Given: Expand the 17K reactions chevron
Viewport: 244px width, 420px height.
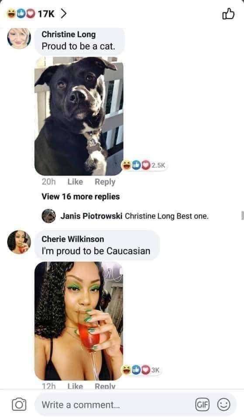Looking at the screenshot, I should pos(63,13).
